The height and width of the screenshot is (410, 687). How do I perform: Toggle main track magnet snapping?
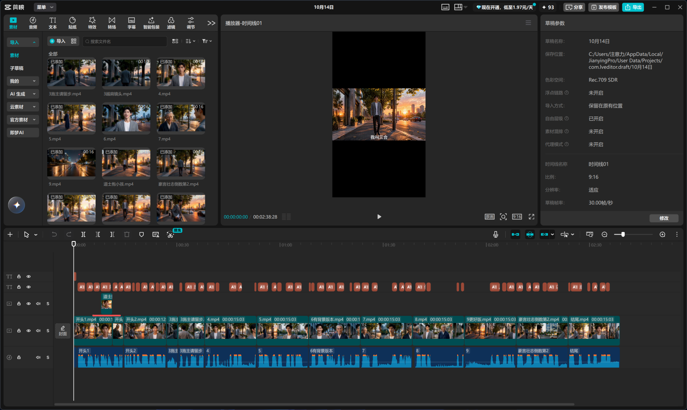515,234
